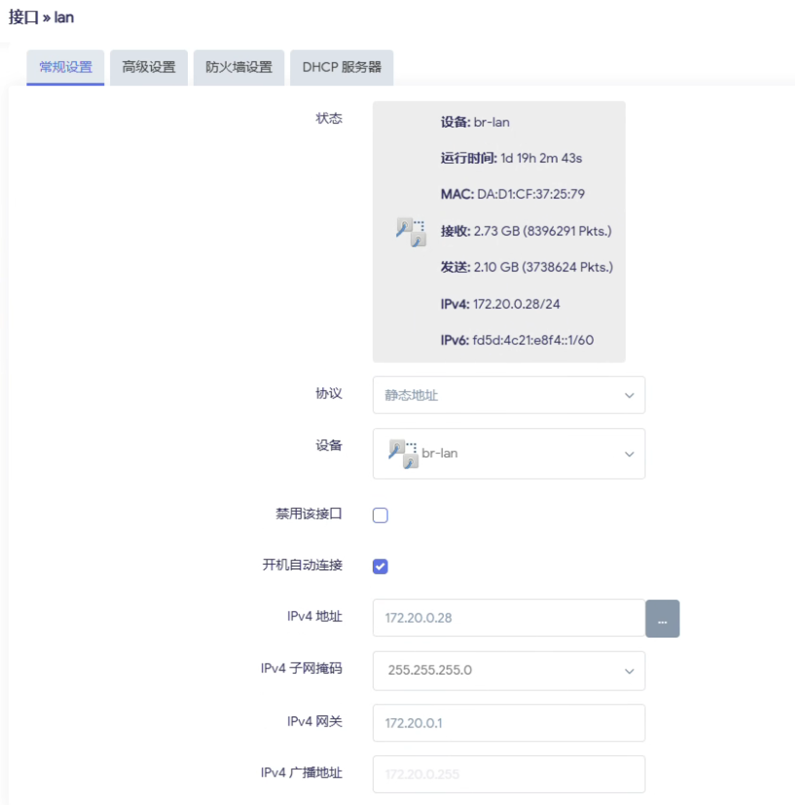Viewport: 795px width, 805px height.
Task: Uncheck the 开机自动连接 checkbox
Action: [x=380, y=566]
